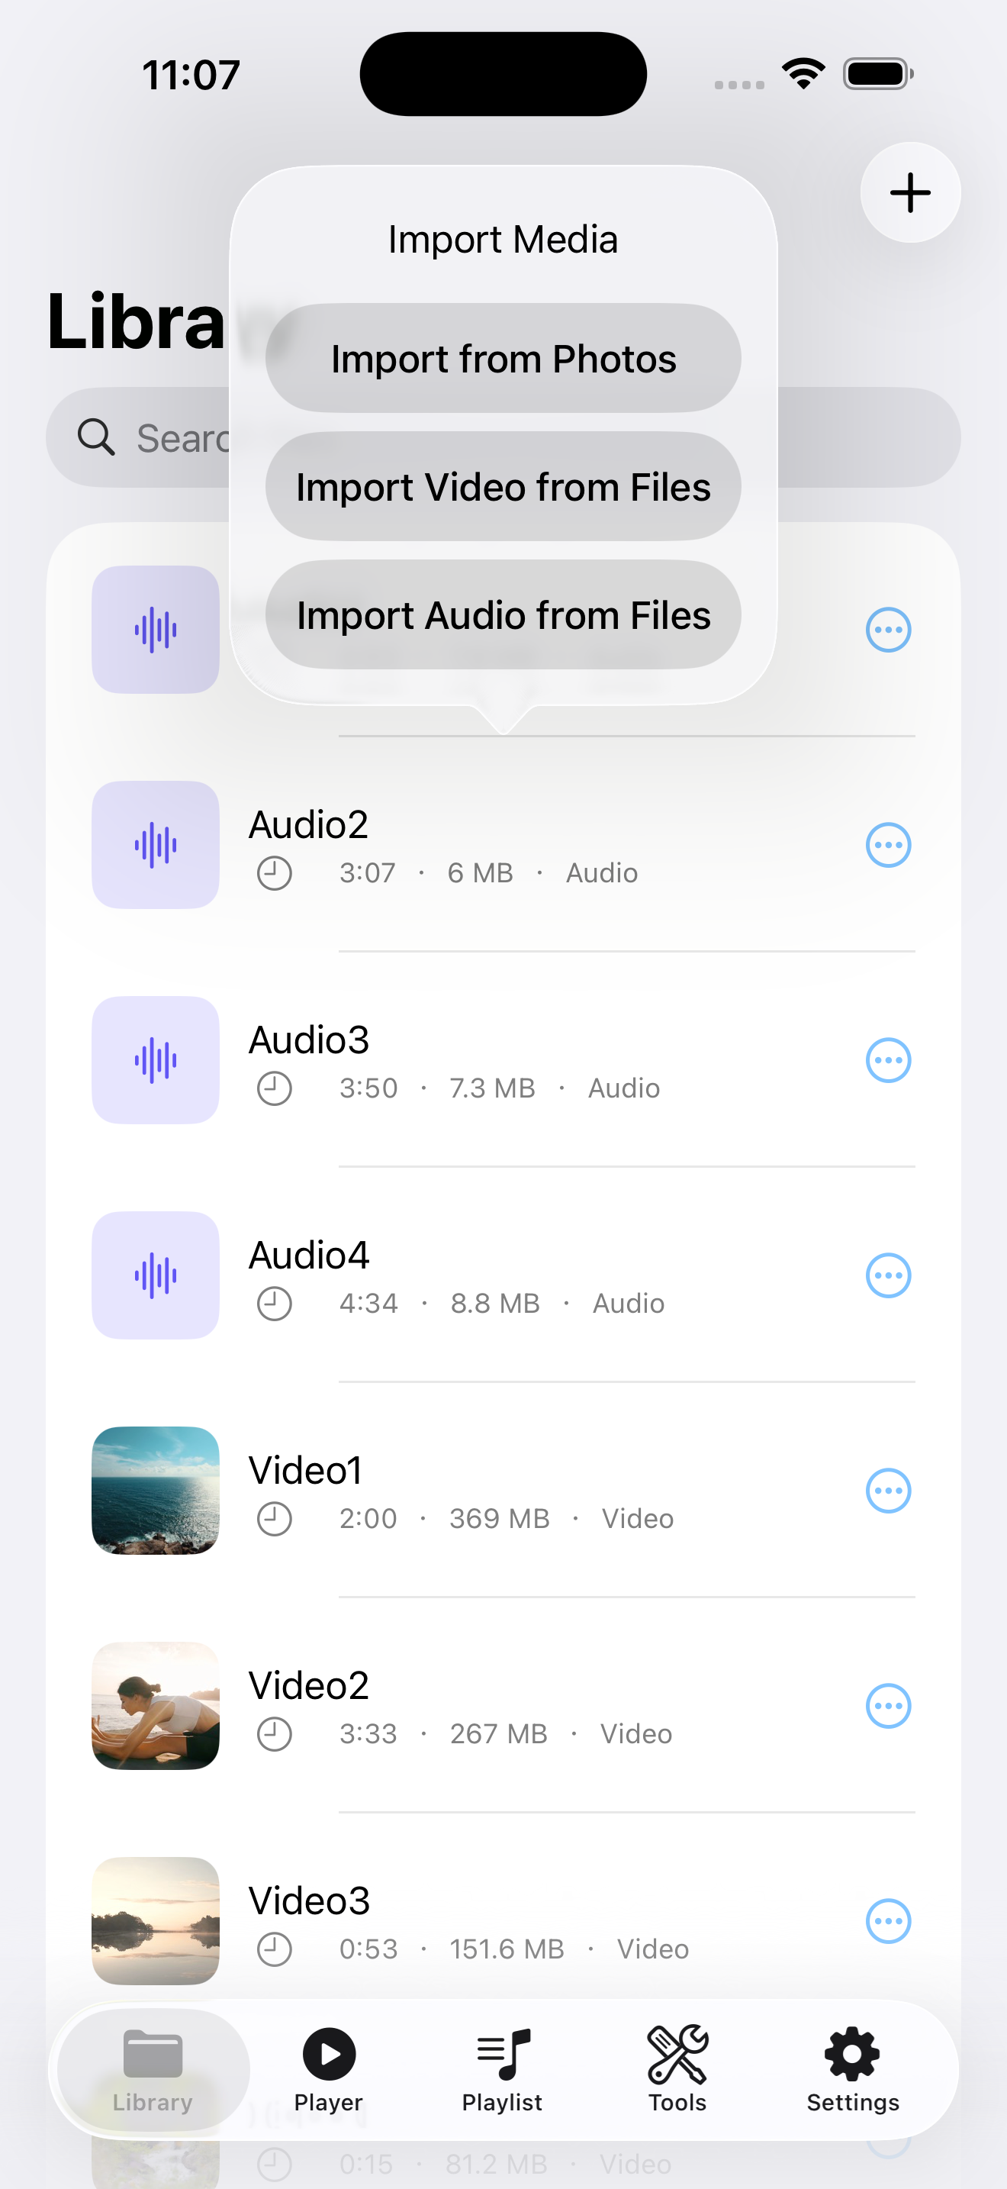Select the Audio2 title
Image resolution: width=1007 pixels, height=2189 pixels.
308,824
